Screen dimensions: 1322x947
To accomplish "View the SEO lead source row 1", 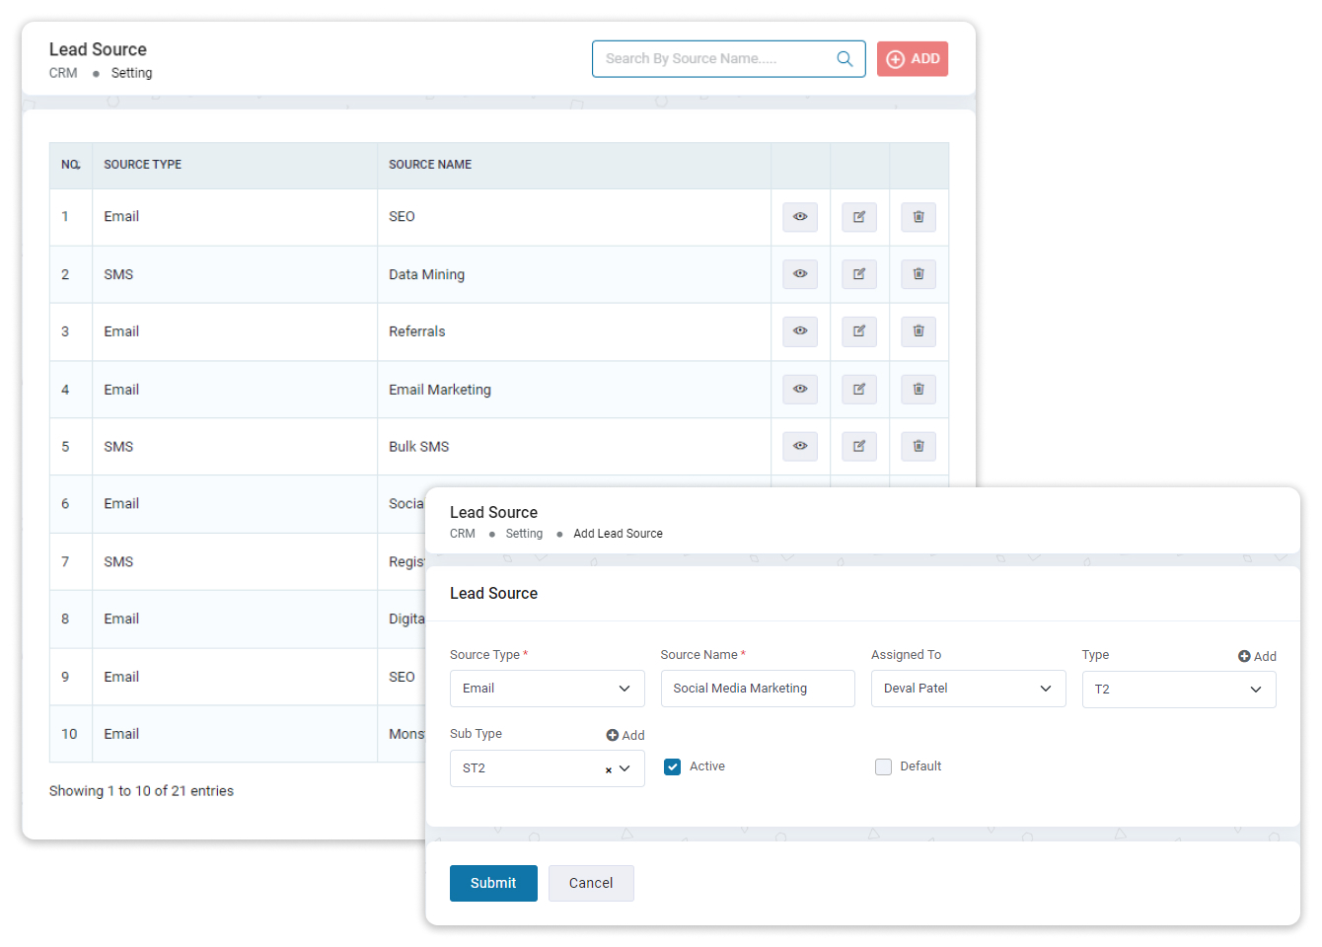I will coord(800,217).
